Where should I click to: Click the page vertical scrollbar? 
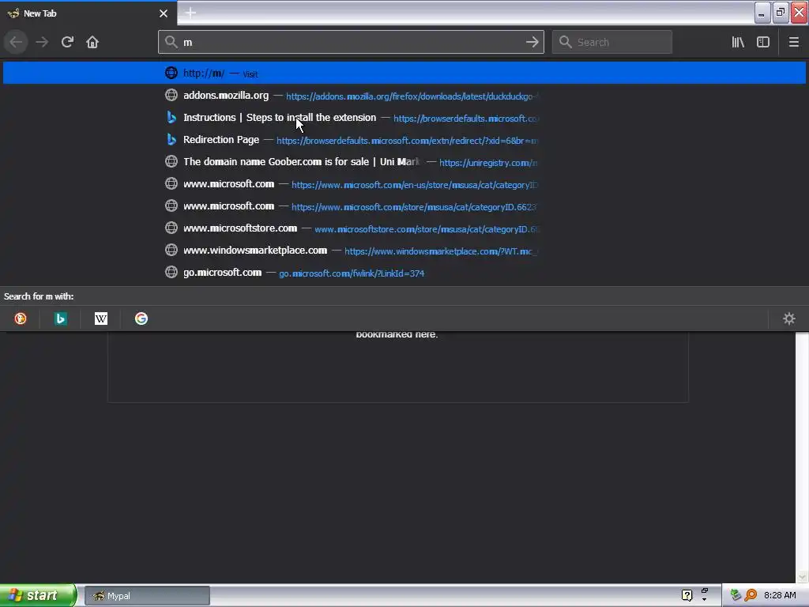pos(802,458)
